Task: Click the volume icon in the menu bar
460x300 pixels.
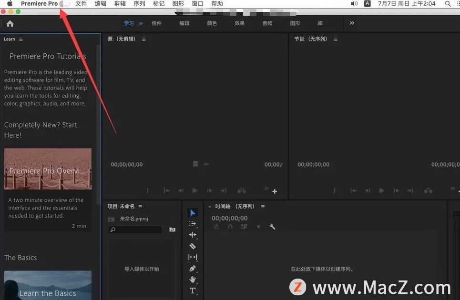Action: tap(354, 3)
